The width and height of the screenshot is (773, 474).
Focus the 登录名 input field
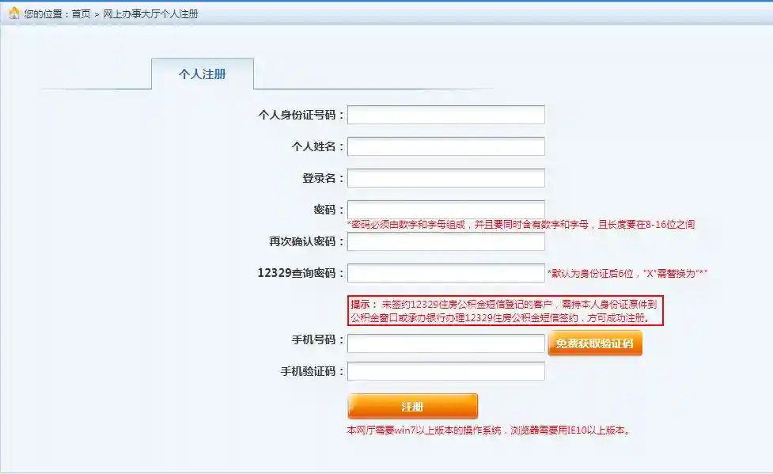coord(446,178)
